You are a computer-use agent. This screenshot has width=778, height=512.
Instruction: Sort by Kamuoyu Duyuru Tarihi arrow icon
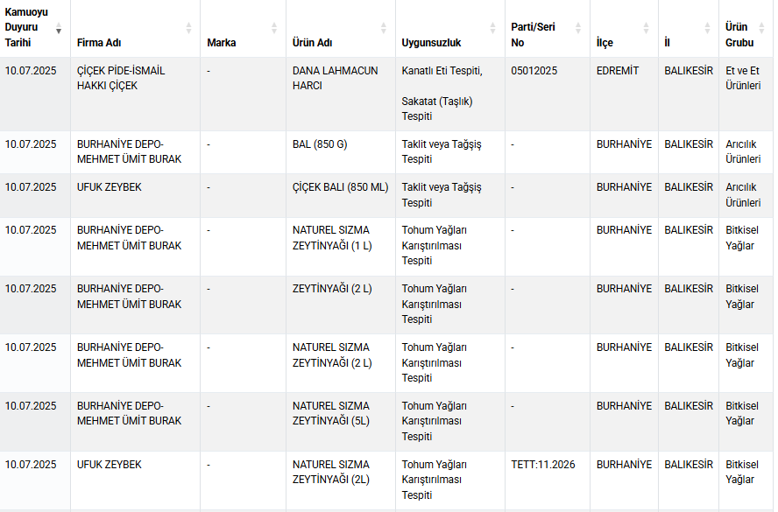(59, 28)
